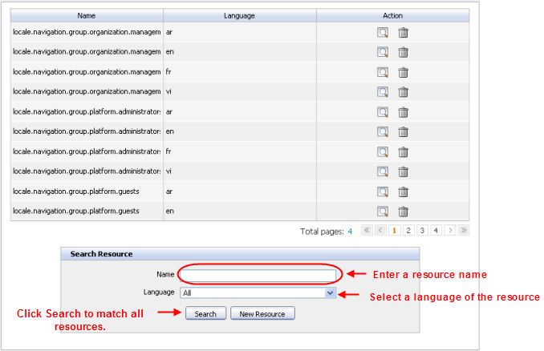View the platform.guests 'ar' resource
The width and height of the screenshot is (544, 351).
click(x=383, y=192)
